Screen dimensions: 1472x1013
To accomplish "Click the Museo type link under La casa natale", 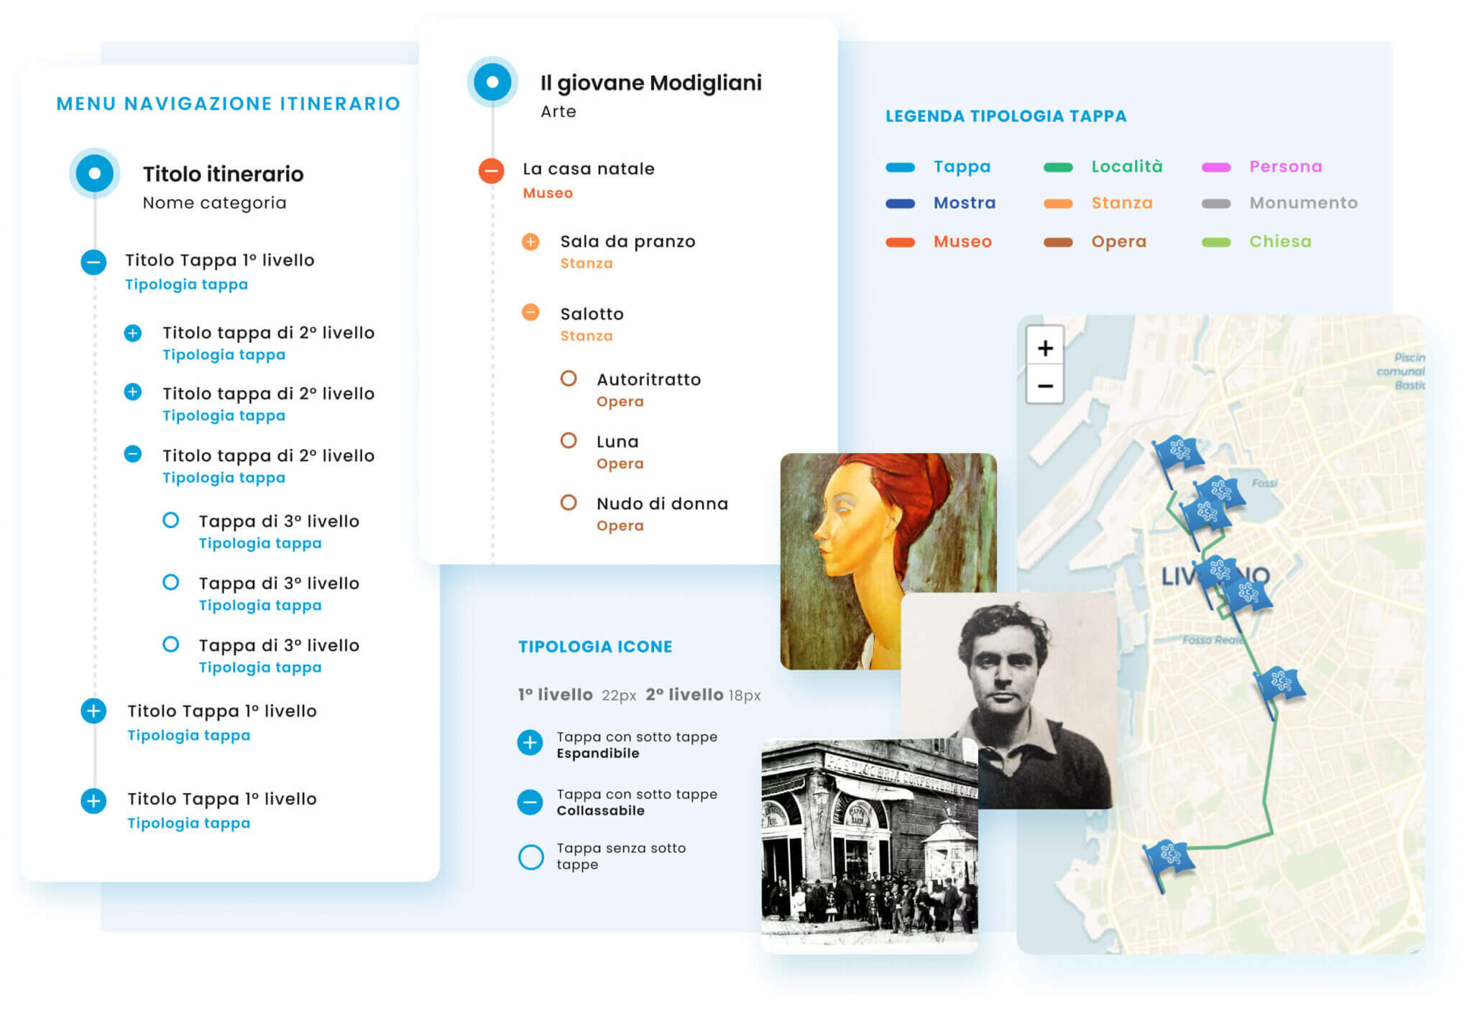I will click(548, 193).
